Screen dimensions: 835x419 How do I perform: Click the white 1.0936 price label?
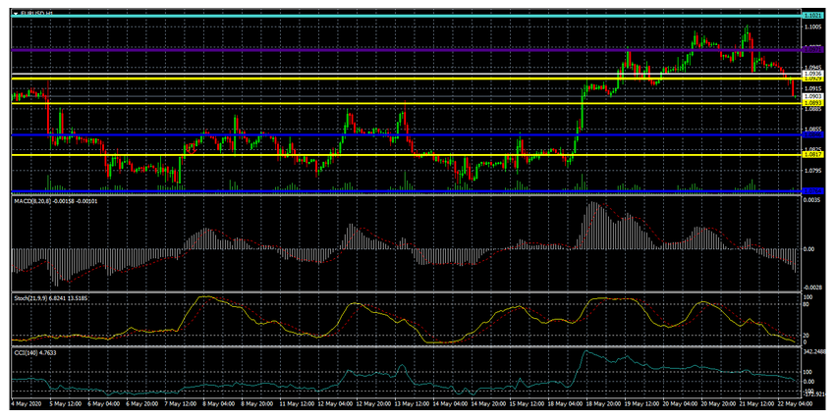coord(812,74)
